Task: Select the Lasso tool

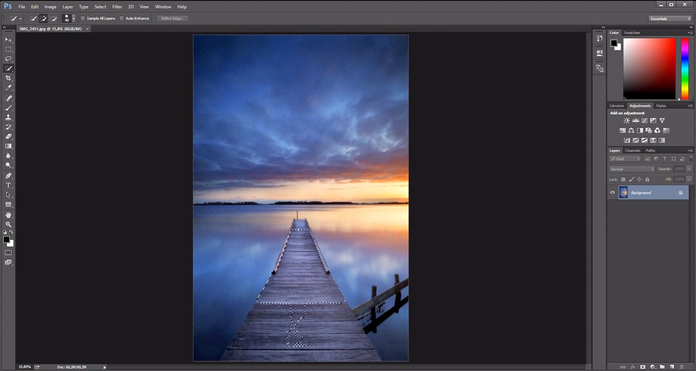Action: [x=8, y=59]
